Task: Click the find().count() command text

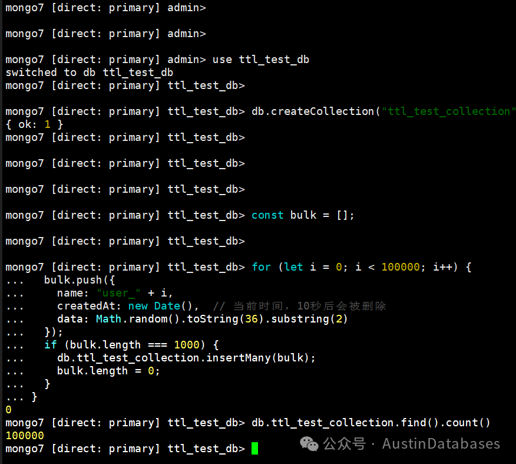Action: point(371,423)
